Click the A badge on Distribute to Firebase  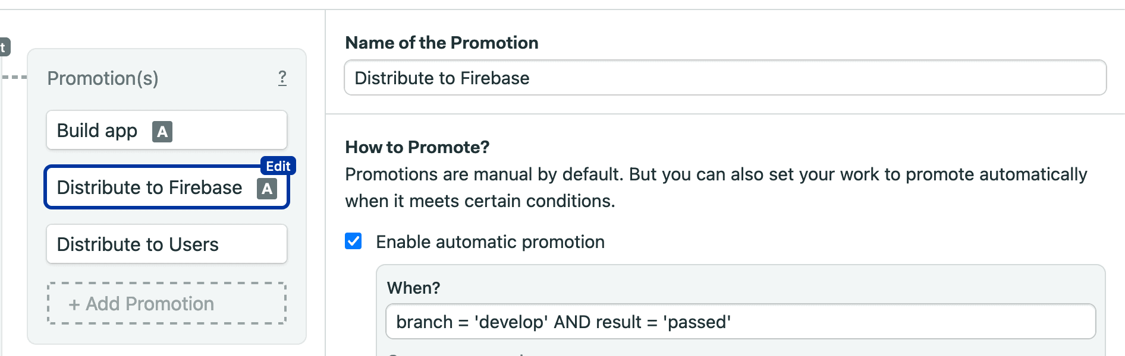(267, 189)
